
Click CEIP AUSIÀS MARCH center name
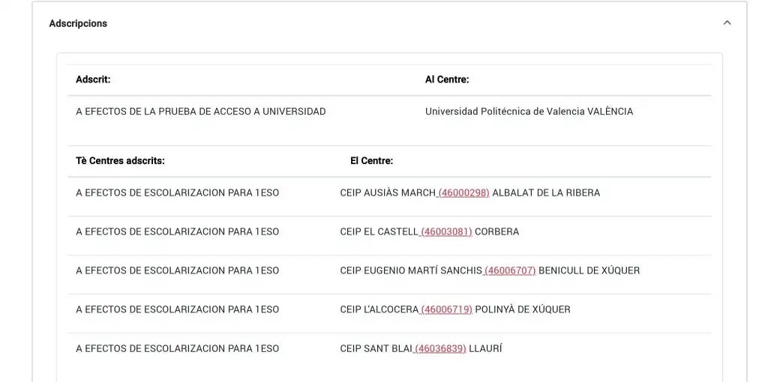point(388,192)
